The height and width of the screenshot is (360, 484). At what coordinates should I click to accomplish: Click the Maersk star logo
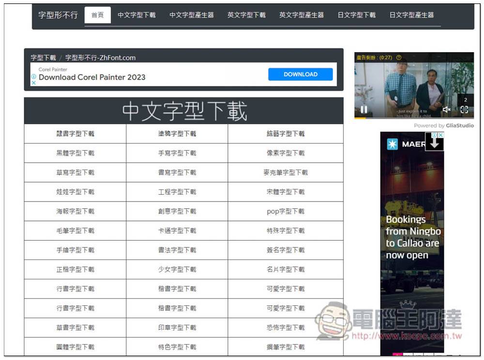[392, 144]
